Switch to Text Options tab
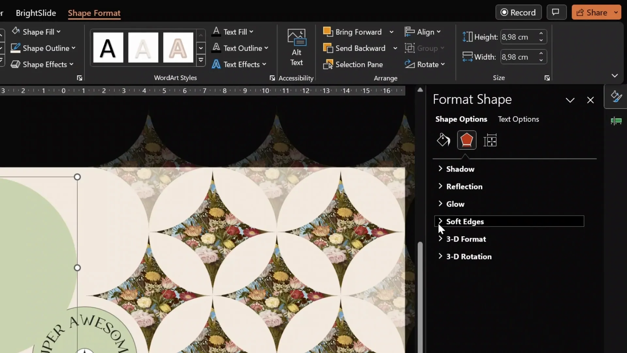 pyautogui.click(x=518, y=119)
